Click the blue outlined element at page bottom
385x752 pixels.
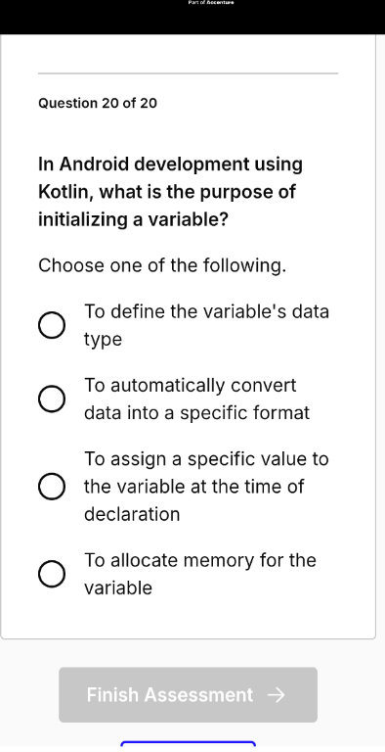coord(188,746)
